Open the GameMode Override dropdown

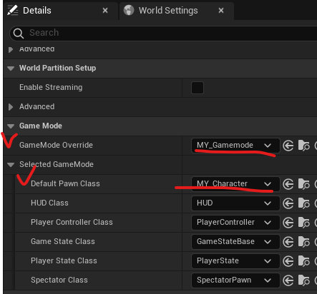(235, 145)
